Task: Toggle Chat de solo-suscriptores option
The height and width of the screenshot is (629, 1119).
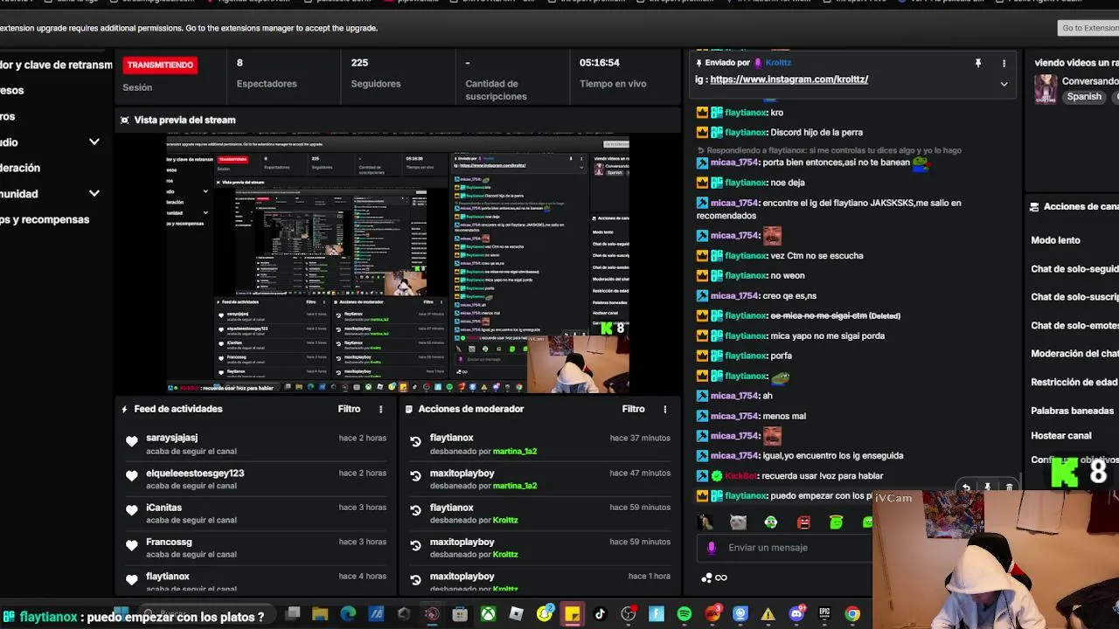Action: click(x=1074, y=297)
